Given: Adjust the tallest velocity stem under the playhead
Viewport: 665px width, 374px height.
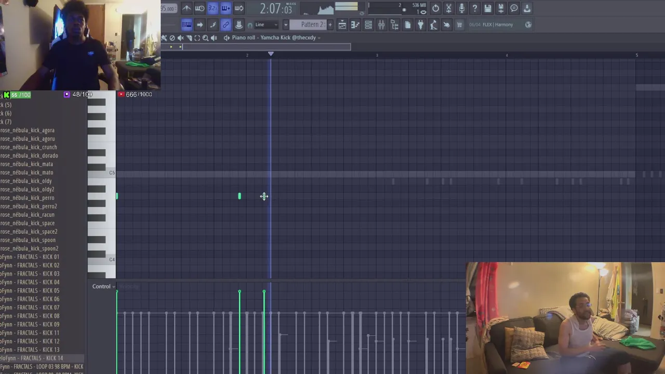Looking at the screenshot, I should 264,332.
